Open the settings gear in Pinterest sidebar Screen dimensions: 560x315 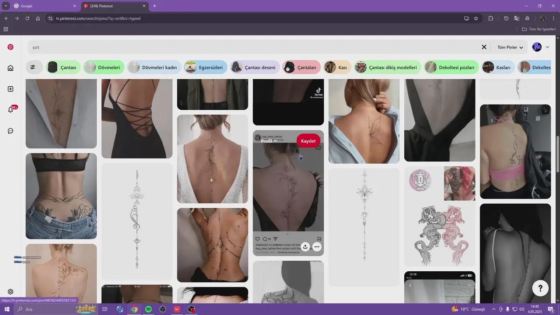(x=10, y=292)
